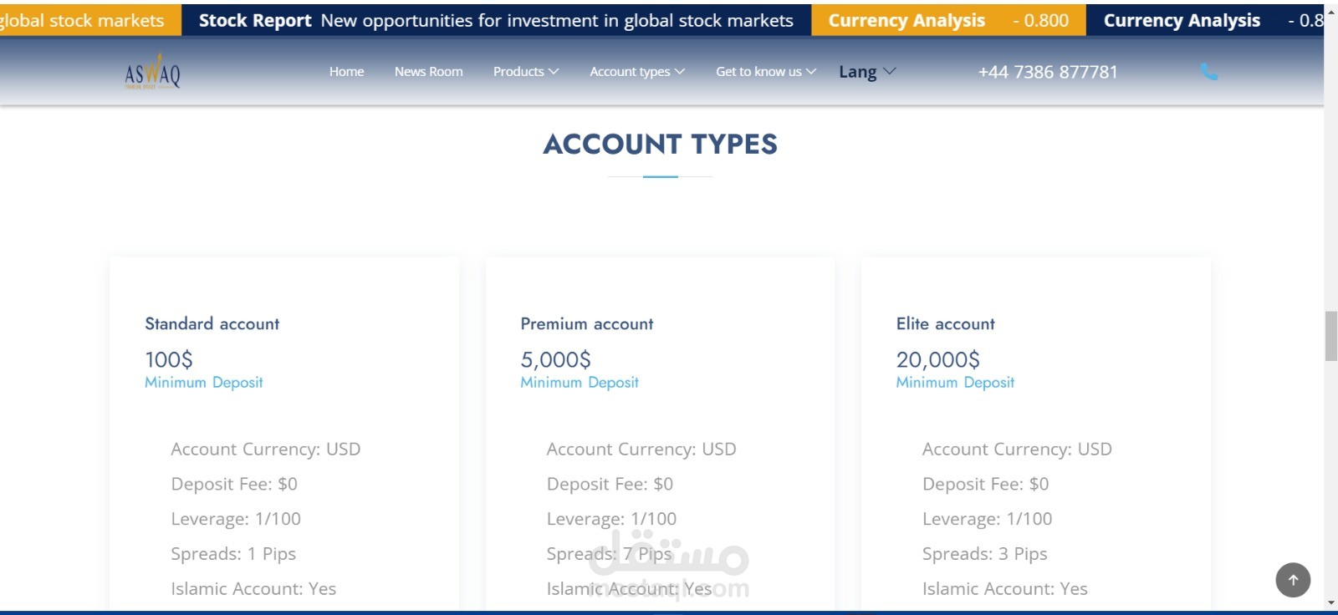Click the 20,000$ minimum deposit amount
This screenshot has height=615, width=1338.
(937, 359)
